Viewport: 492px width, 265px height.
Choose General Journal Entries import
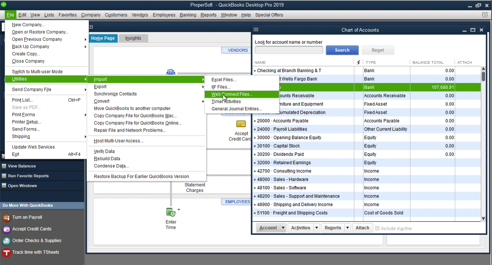click(241, 109)
